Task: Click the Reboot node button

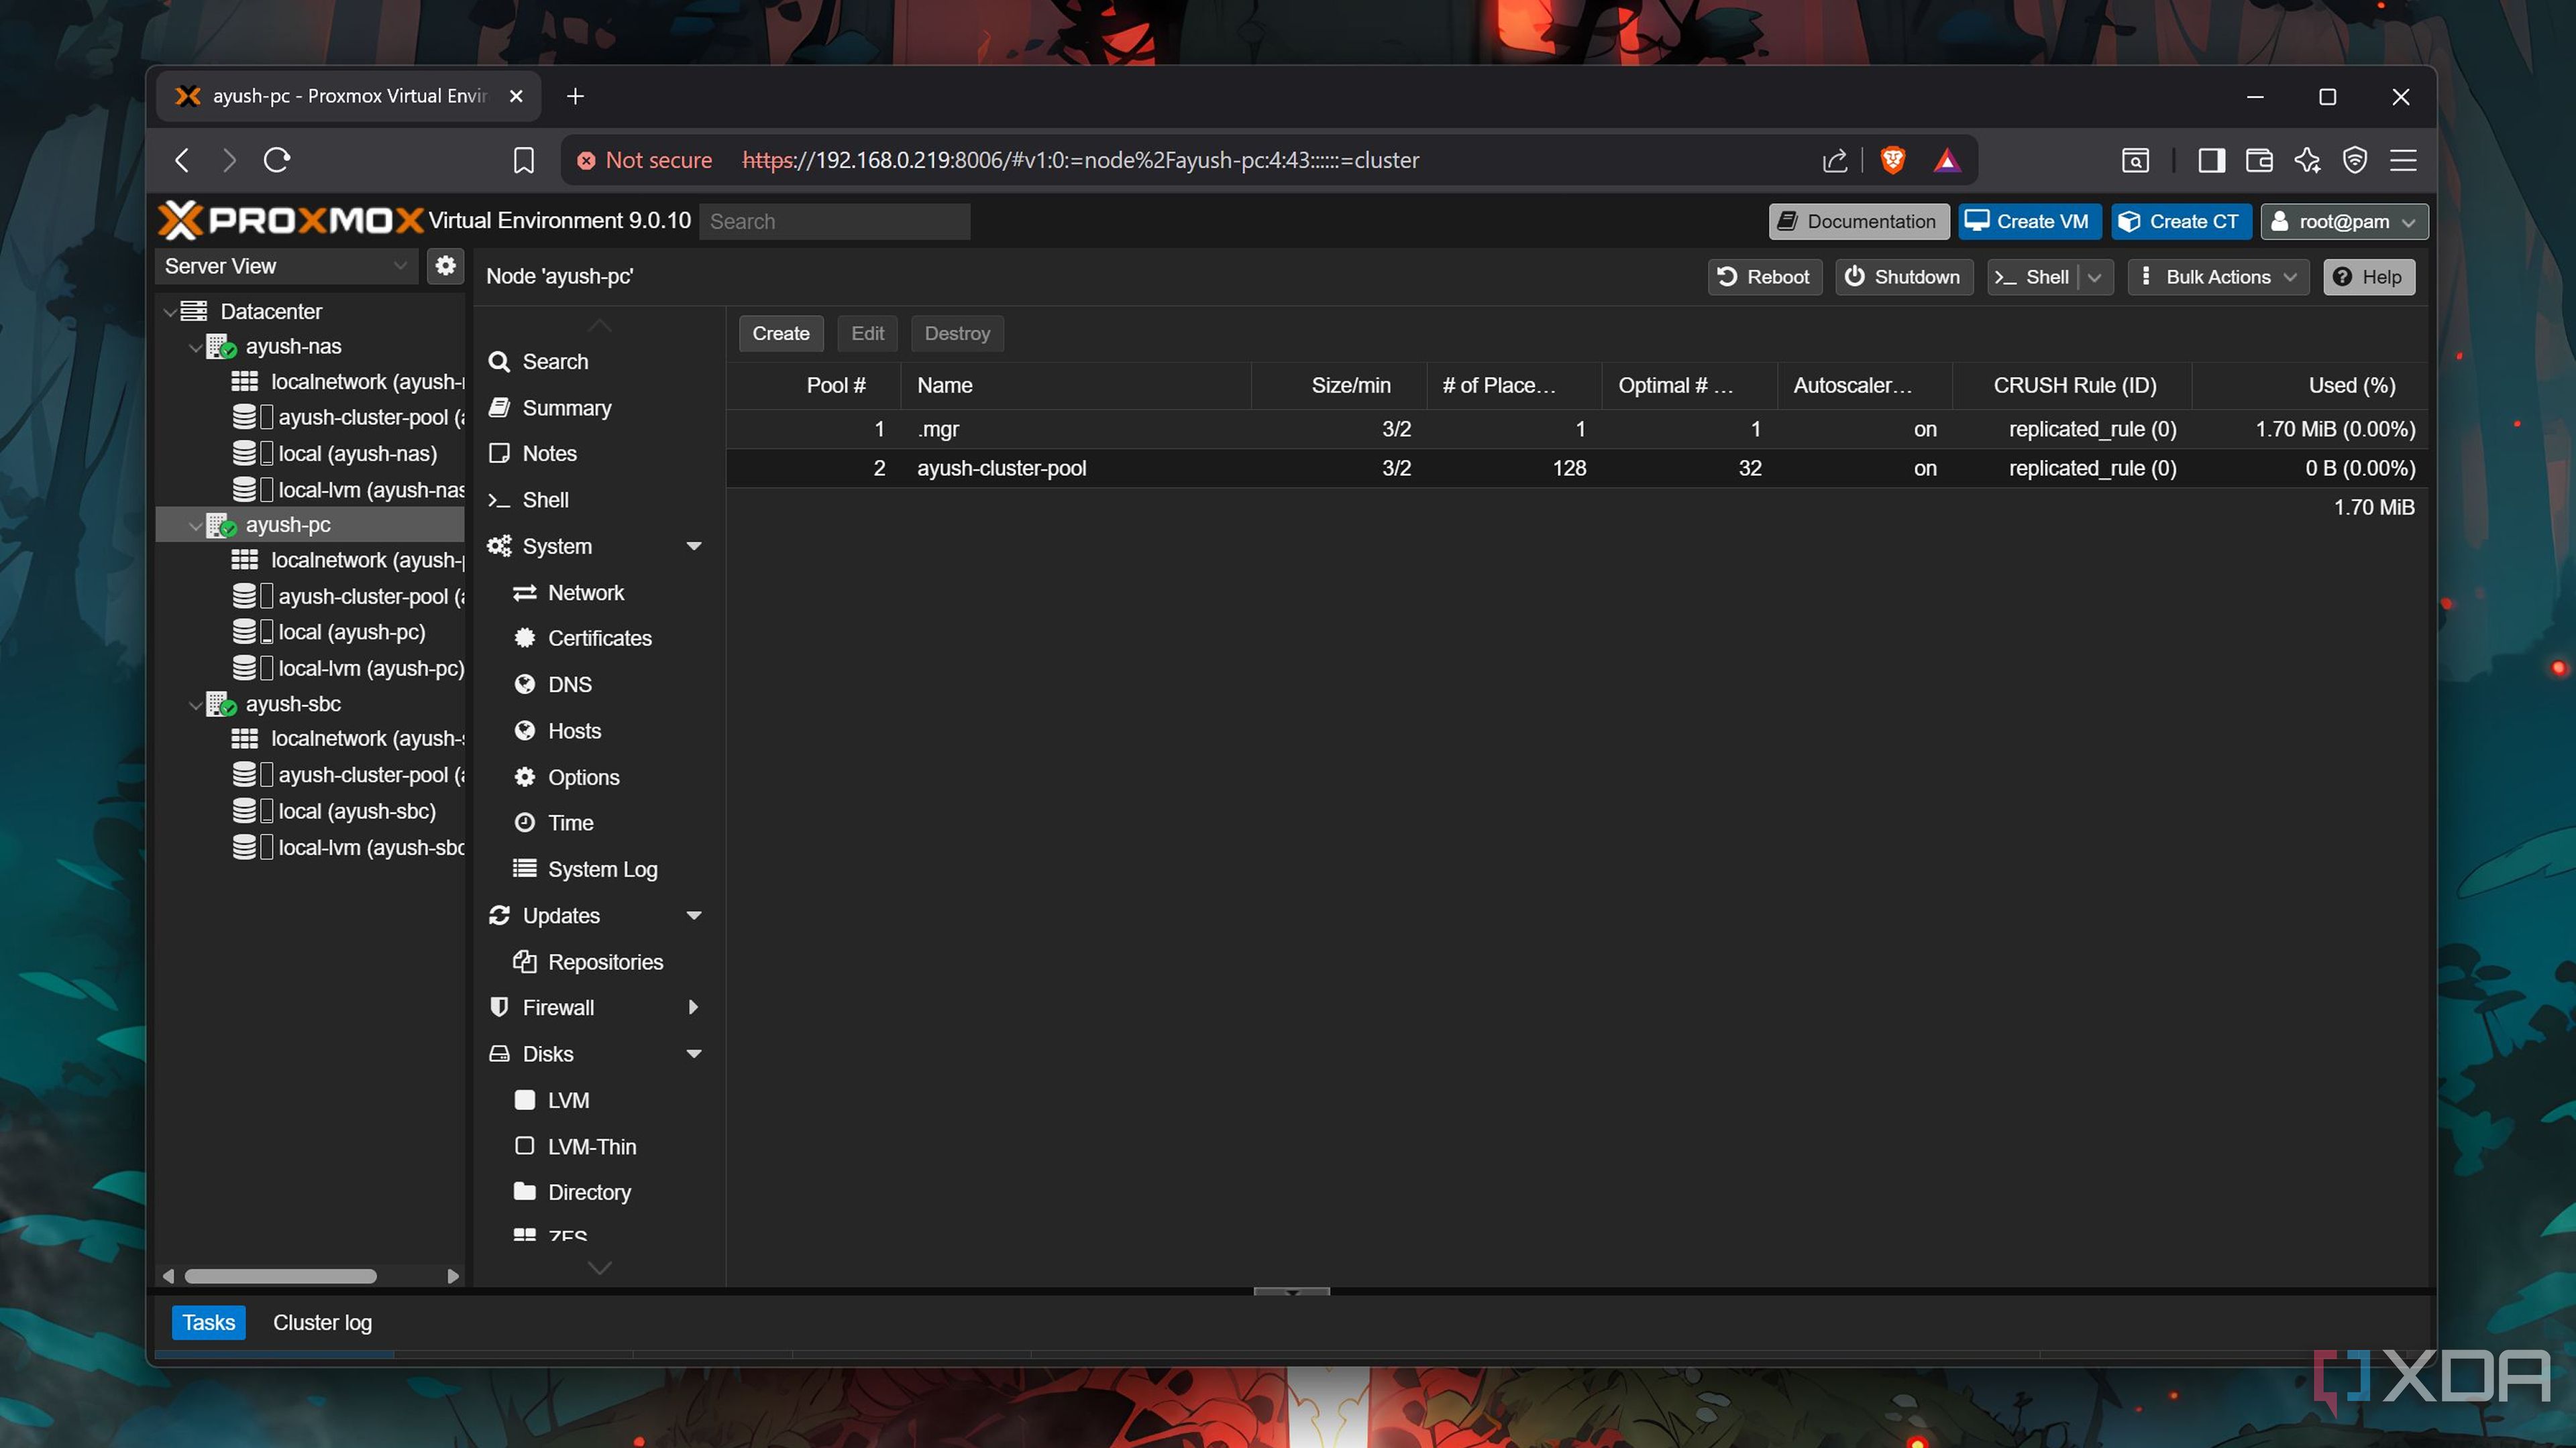Action: [1764, 277]
